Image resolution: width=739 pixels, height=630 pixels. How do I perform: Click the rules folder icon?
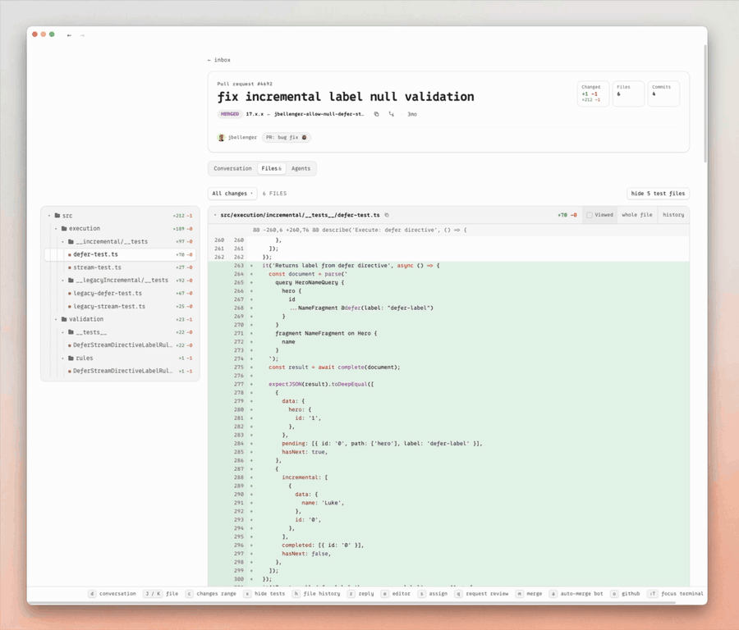coord(71,358)
